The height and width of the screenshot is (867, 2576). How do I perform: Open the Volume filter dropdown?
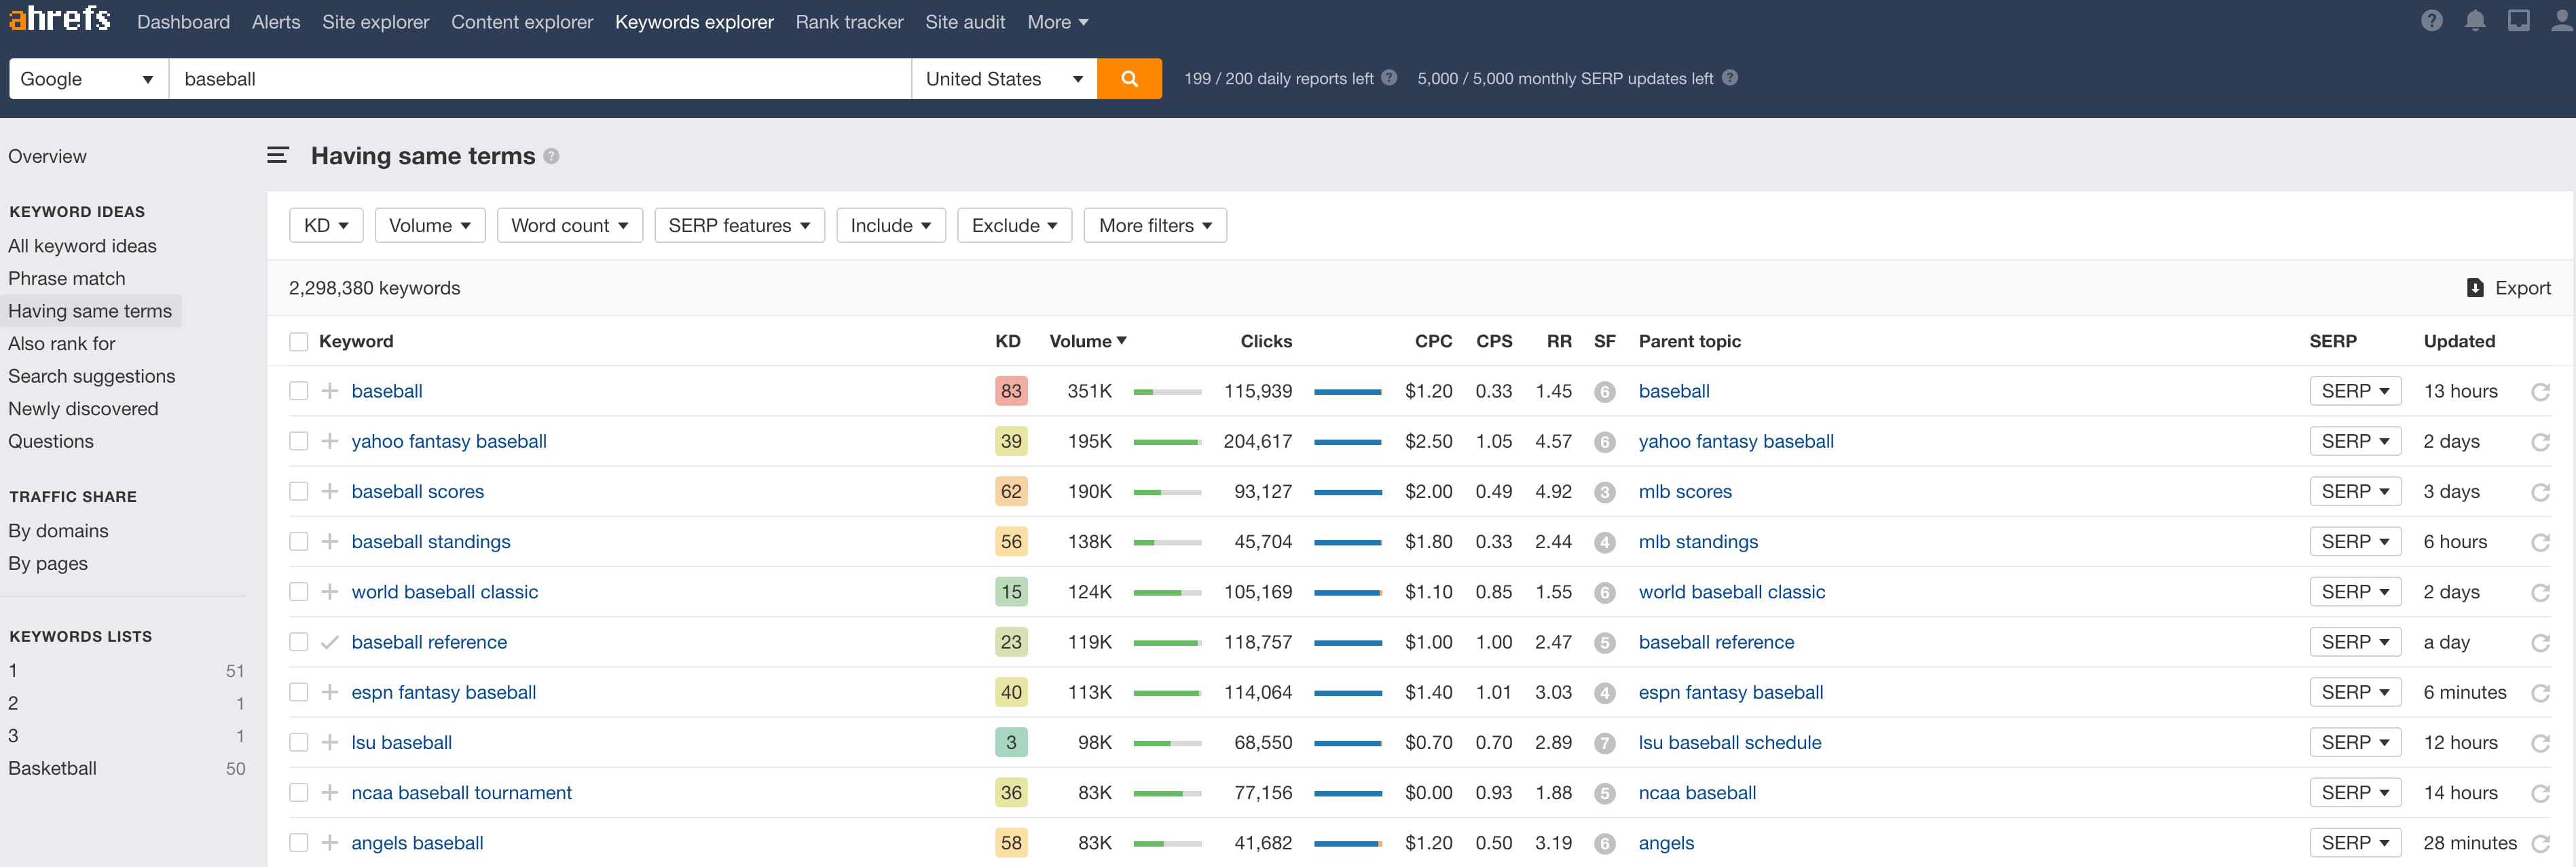430,226
